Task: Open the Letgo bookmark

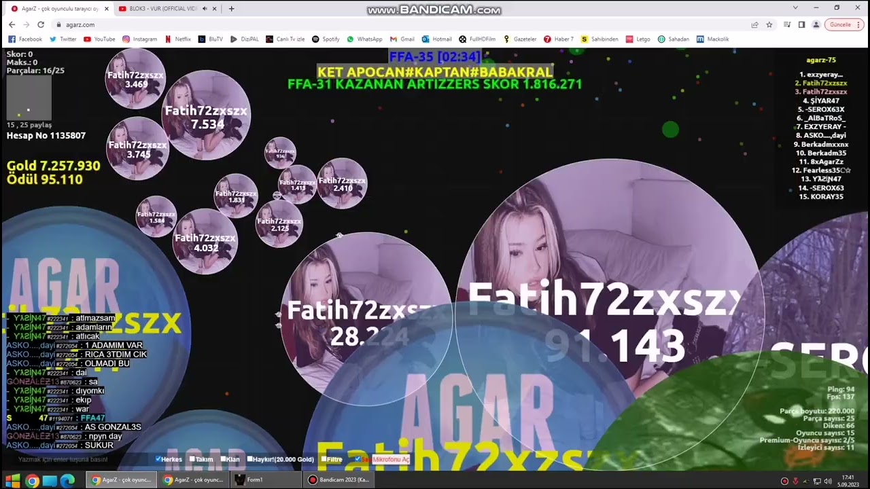Action: [638, 39]
